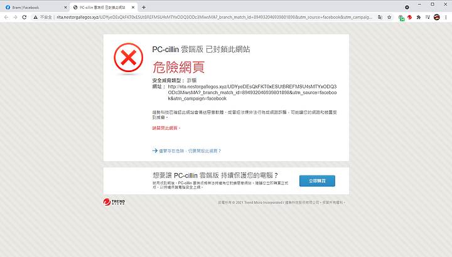This screenshot has height=257, width=452.
Task: Click the Trend Micro logo
Action: coord(114,202)
